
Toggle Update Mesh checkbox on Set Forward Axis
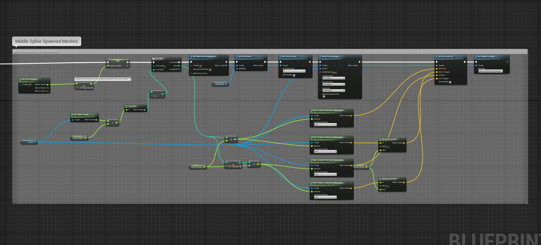(x=294, y=75)
